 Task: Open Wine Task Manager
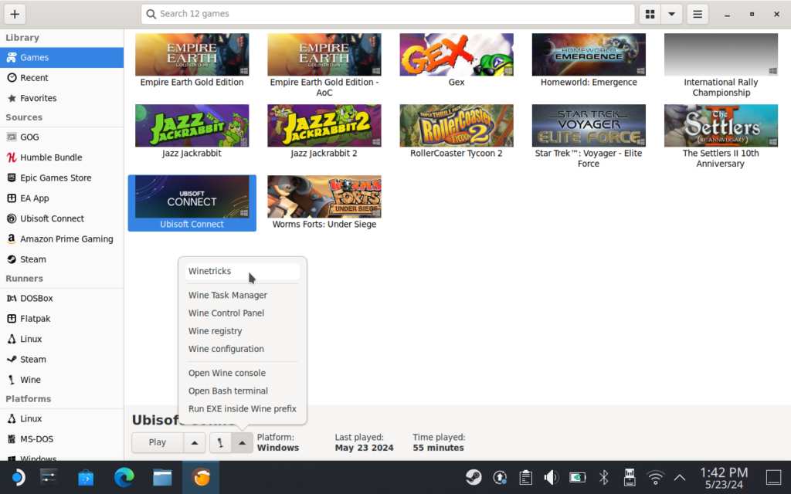tap(242, 296)
